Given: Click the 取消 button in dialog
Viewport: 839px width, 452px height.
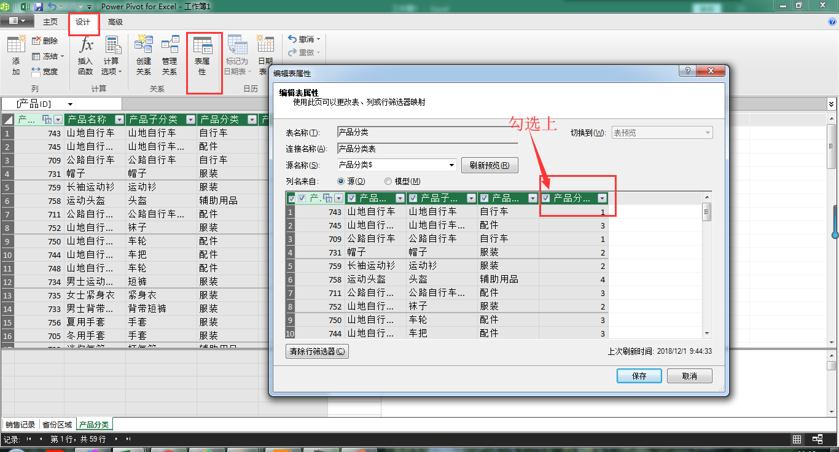Looking at the screenshot, I should 690,376.
